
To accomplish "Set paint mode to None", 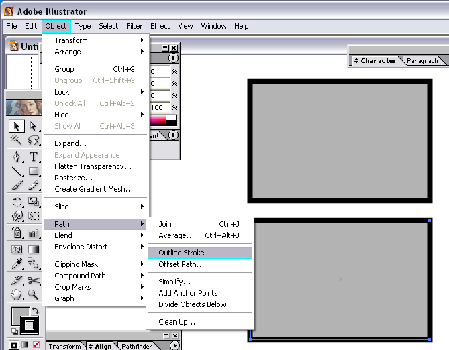I will (36, 345).
